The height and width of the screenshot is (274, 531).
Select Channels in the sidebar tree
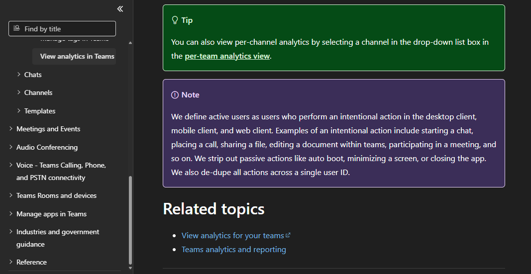pos(38,92)
